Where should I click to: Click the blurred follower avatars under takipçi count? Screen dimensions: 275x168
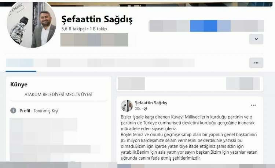(94, 40)
